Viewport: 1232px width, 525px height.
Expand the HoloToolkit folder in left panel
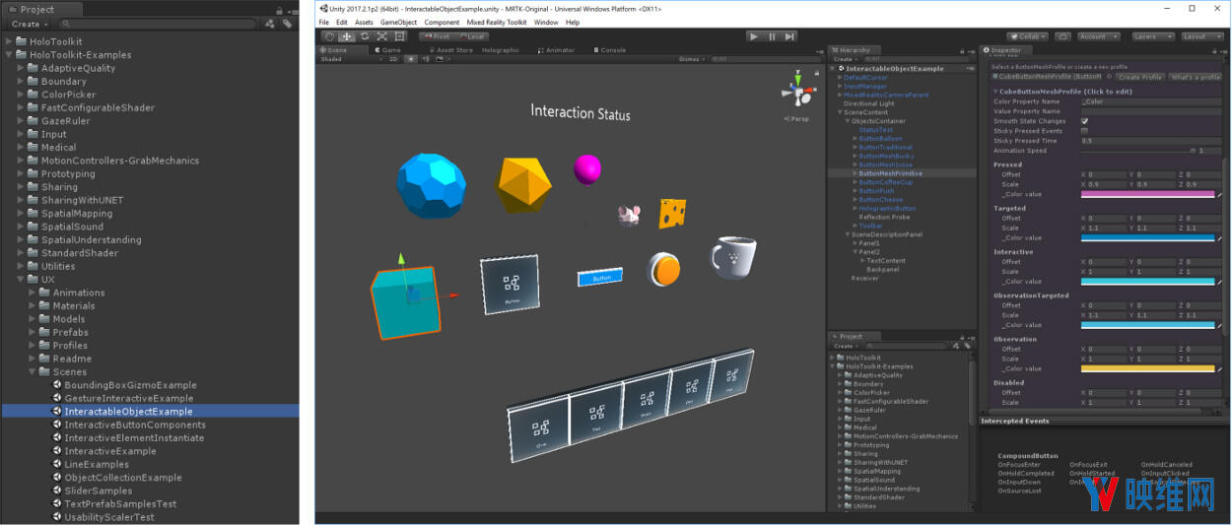10,41
